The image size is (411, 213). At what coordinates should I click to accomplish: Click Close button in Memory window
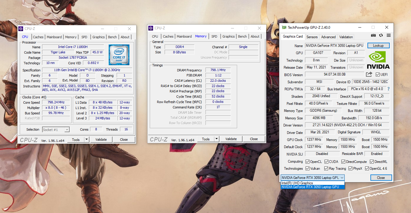click(x=254, y=139)
